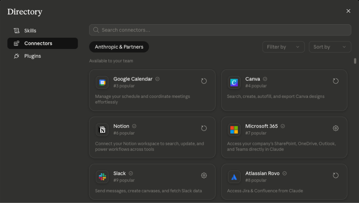Viewport: 359px width, 203px height.
Task: Open the Atlassian Rovo connector title
Action: point(263,173)
